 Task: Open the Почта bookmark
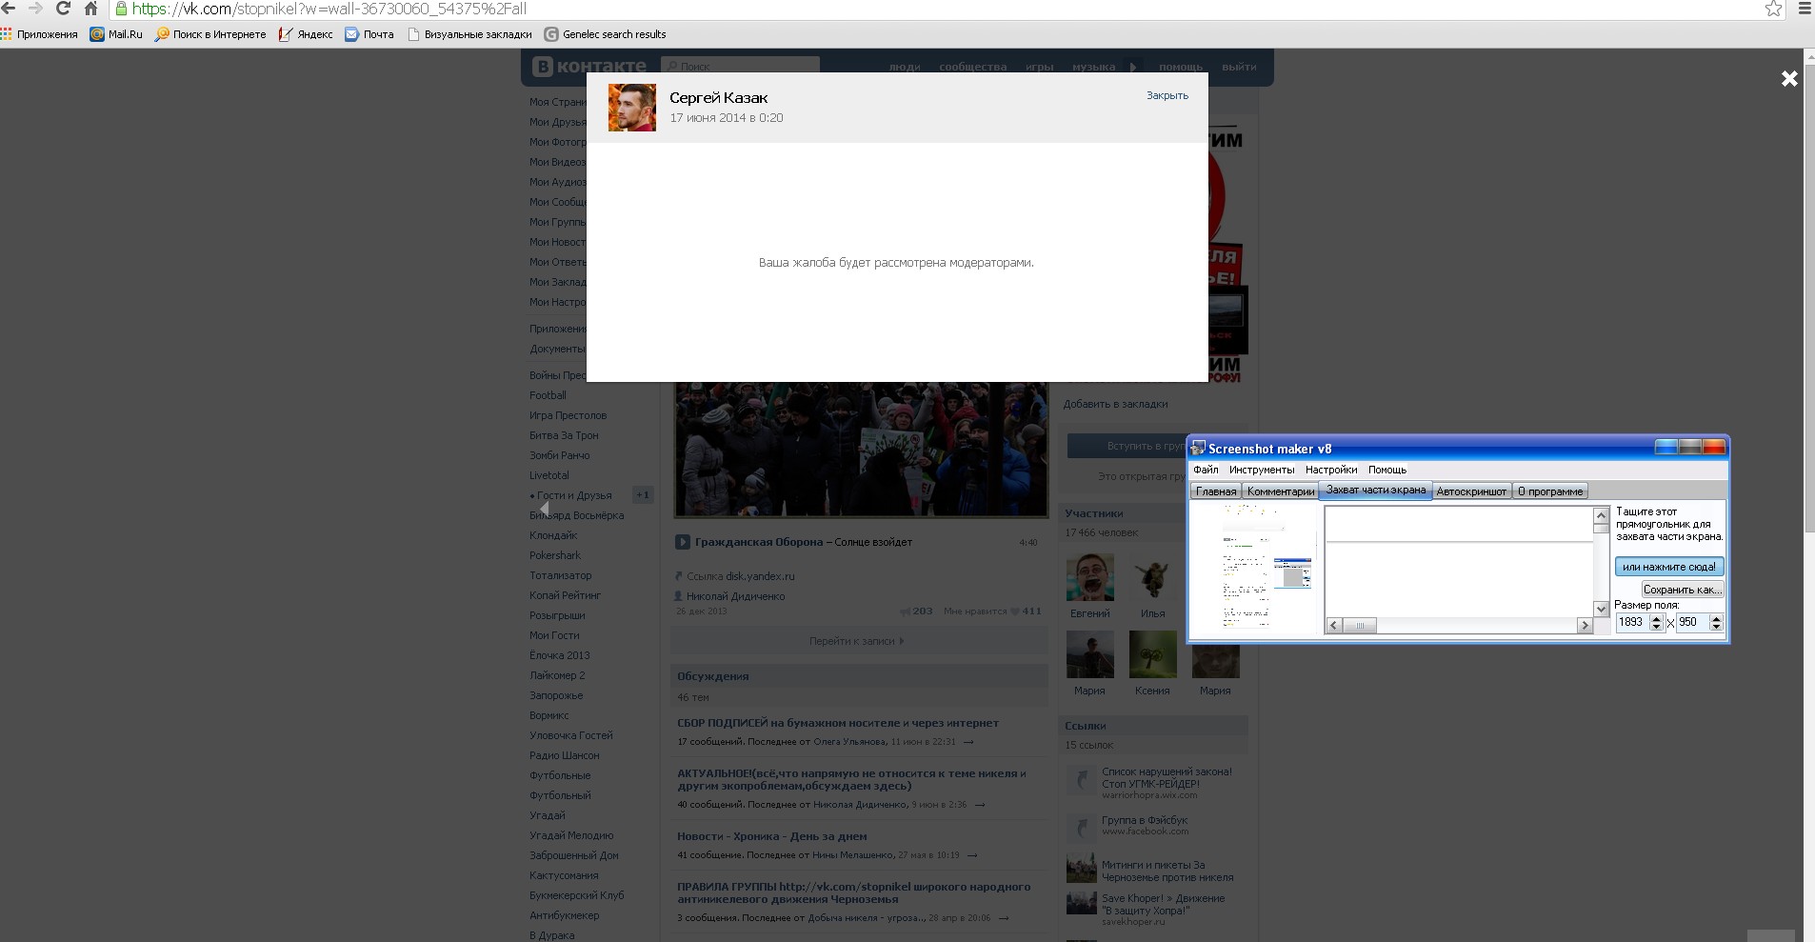pyautogui.click(x=369, y=34)
